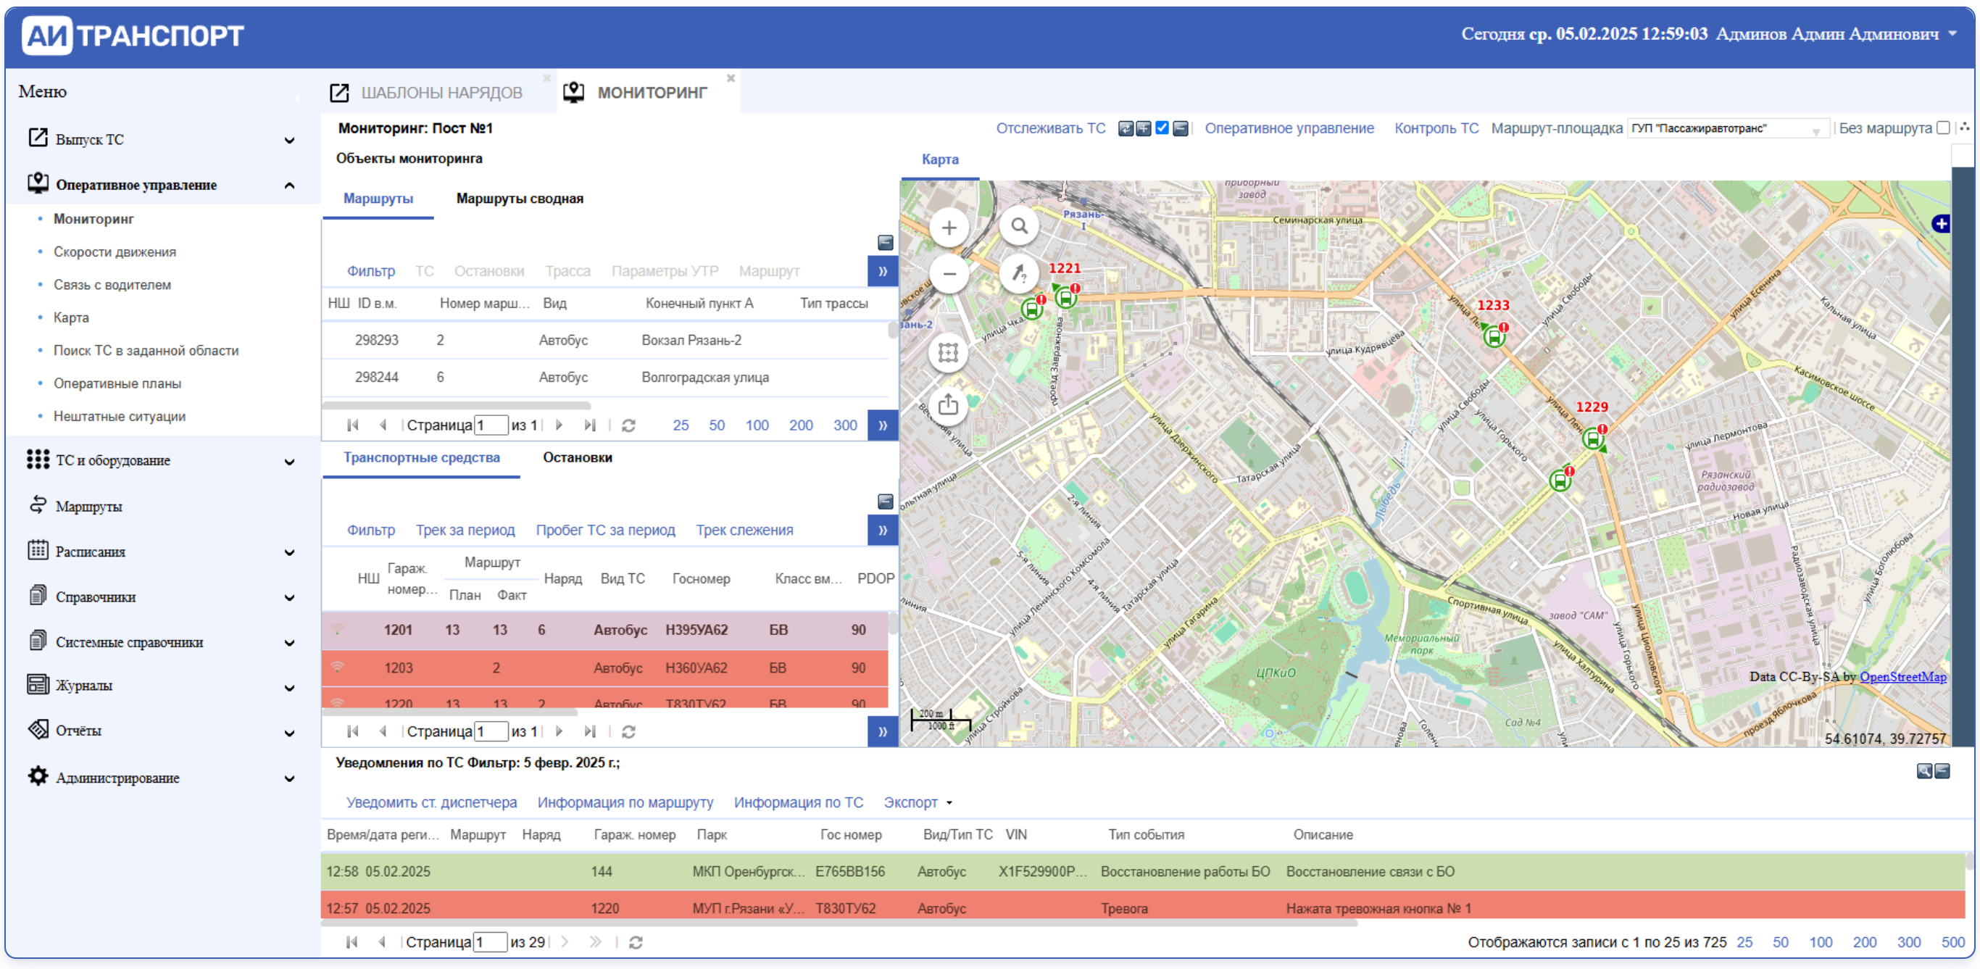Click the map share/export icon
The height and width of the screenshot is (969, 1980).
coord(948,404)
